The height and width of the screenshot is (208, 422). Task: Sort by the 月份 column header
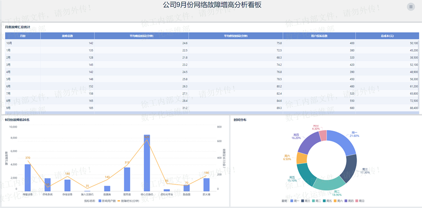click(x=23, y=36)
